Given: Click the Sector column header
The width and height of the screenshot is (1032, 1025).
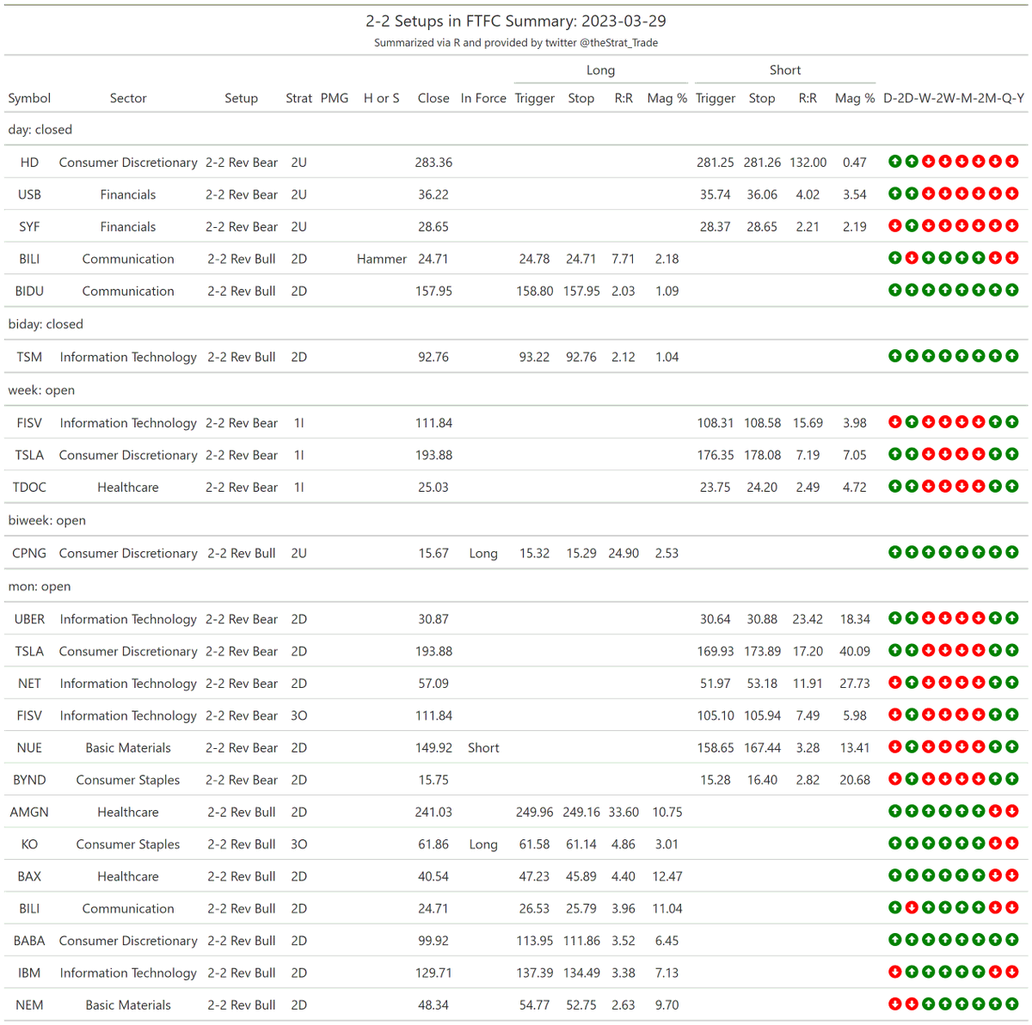Looking at the screenshot, I should coord(128,98).
